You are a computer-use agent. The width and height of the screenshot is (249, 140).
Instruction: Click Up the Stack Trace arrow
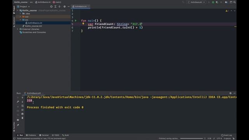coord(23,98)
